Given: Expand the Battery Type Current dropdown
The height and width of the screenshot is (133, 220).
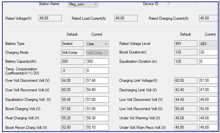Looking at the screenshot, I should click(x=97, y=44).
